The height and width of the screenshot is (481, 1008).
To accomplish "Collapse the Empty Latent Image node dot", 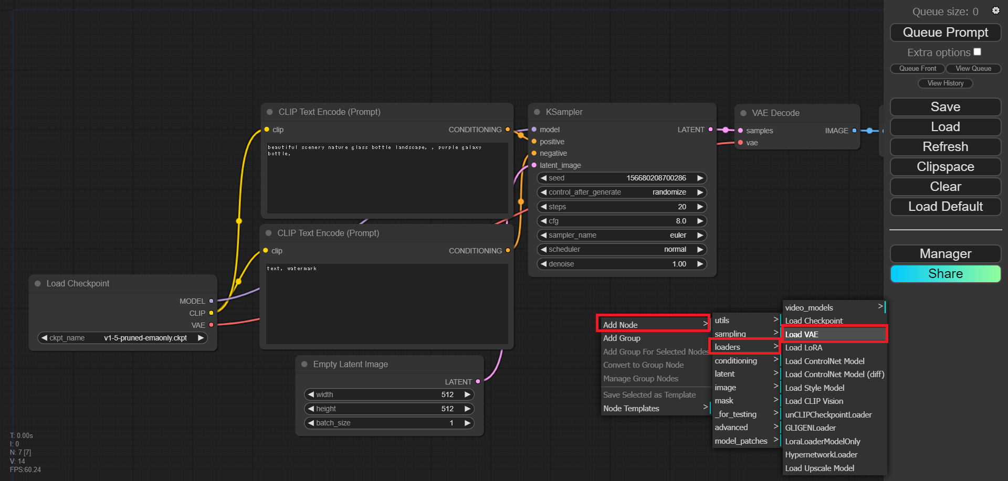I will point(304,365).
